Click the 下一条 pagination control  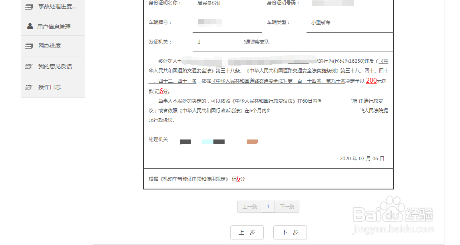(x=287, y=207)
